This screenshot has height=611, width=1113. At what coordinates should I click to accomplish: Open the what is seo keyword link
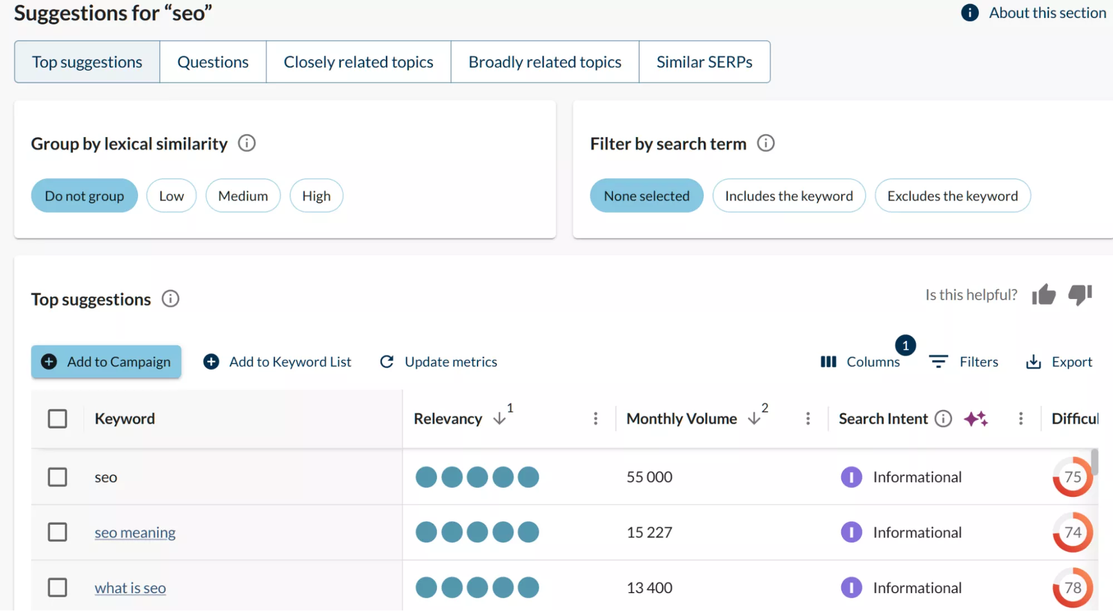click(x=130, y=588)
